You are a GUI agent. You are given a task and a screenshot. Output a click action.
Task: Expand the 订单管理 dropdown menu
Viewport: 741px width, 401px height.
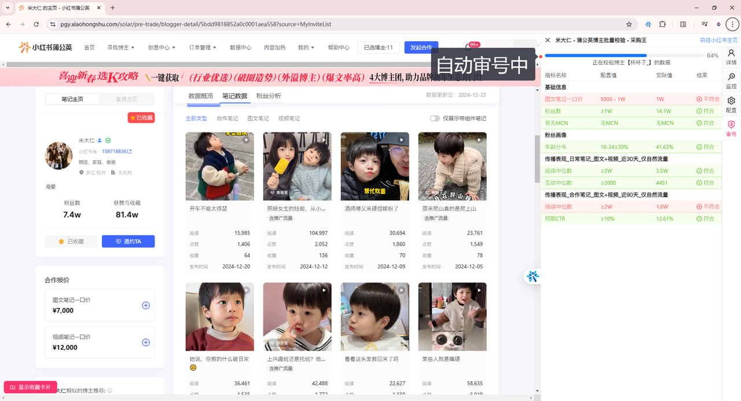203,47
